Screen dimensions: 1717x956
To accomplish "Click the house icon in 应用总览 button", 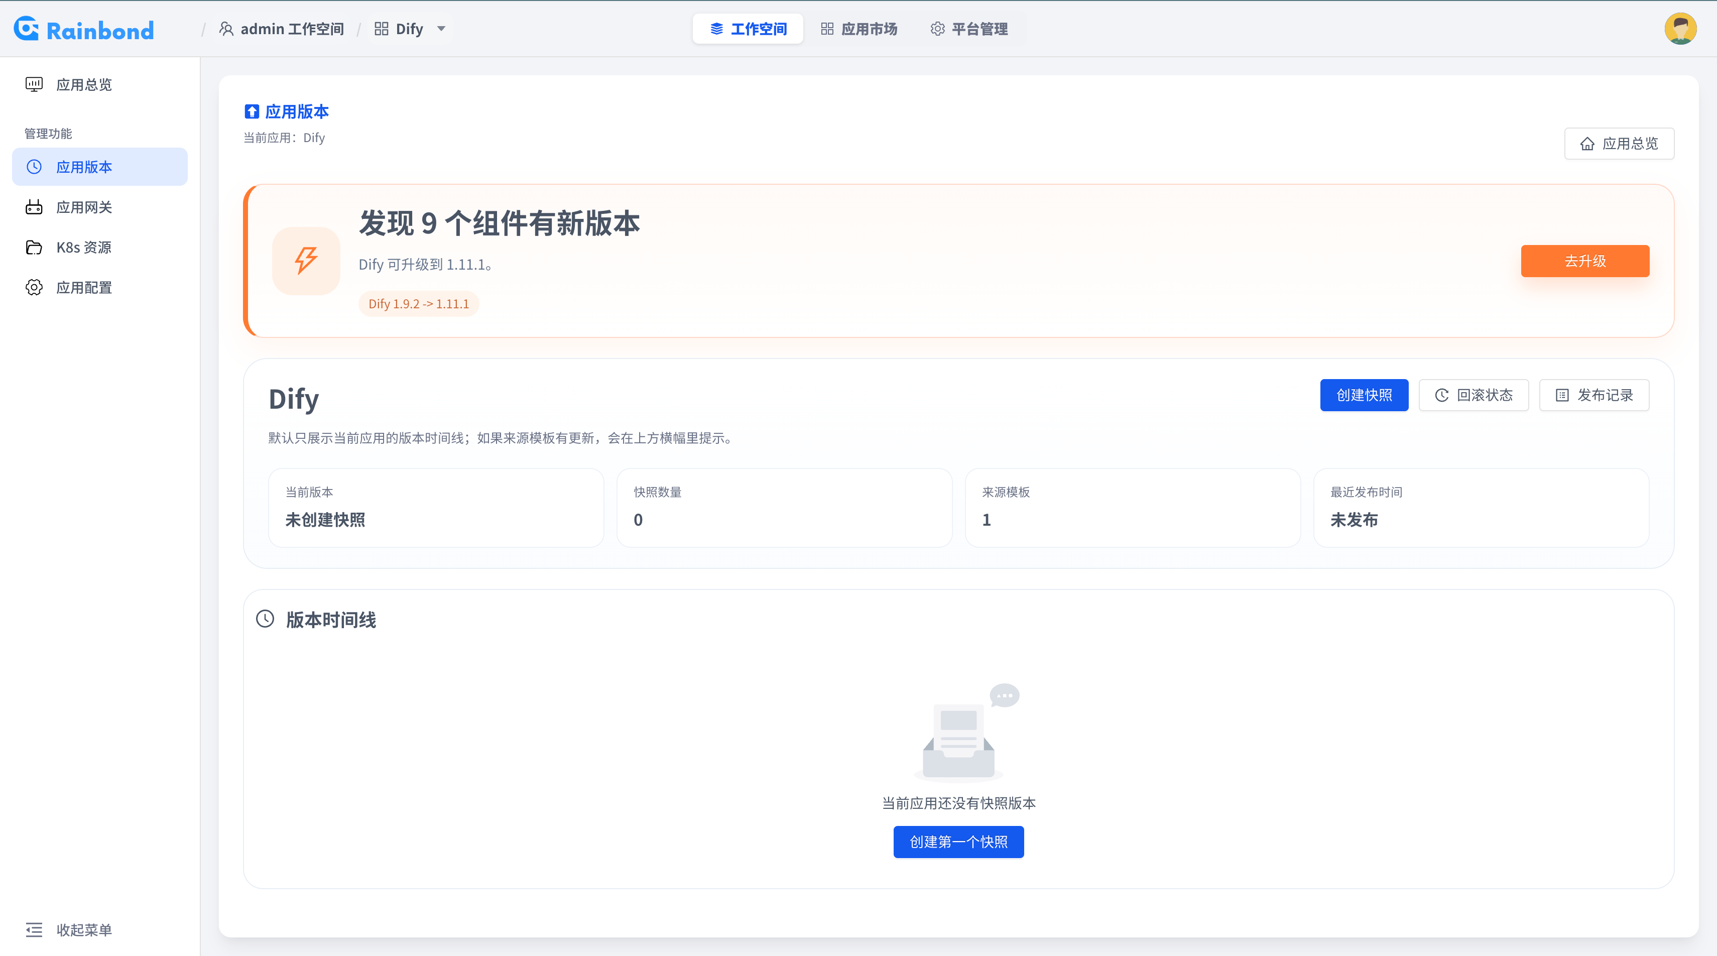I will (x=1587, y=143).
